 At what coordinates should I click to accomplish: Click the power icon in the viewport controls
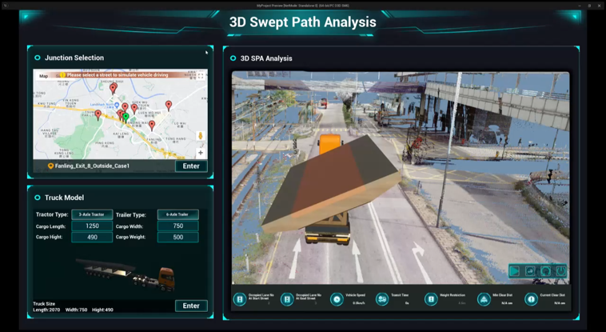pos(560,271)
